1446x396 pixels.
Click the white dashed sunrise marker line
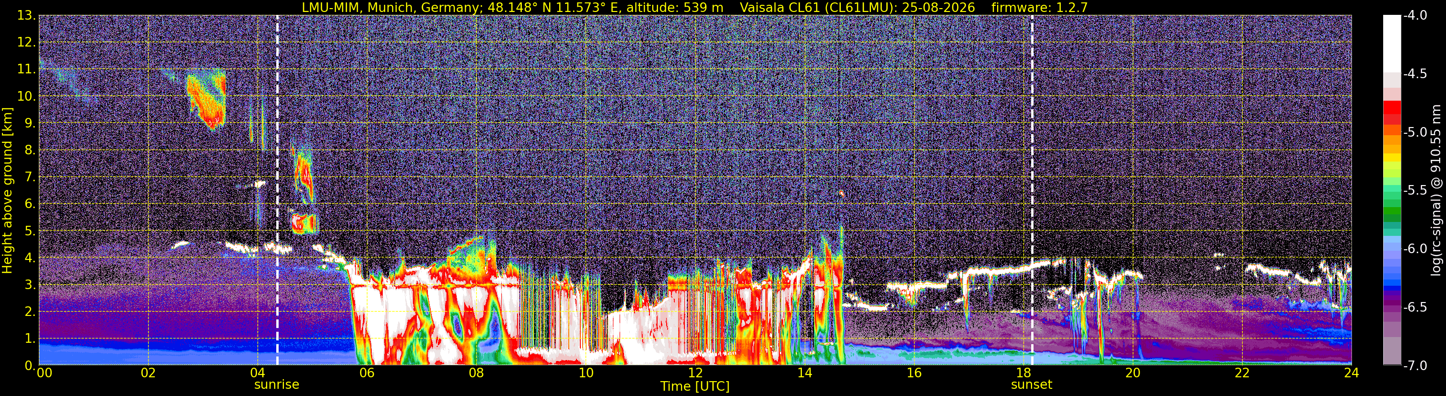point(277,190)
